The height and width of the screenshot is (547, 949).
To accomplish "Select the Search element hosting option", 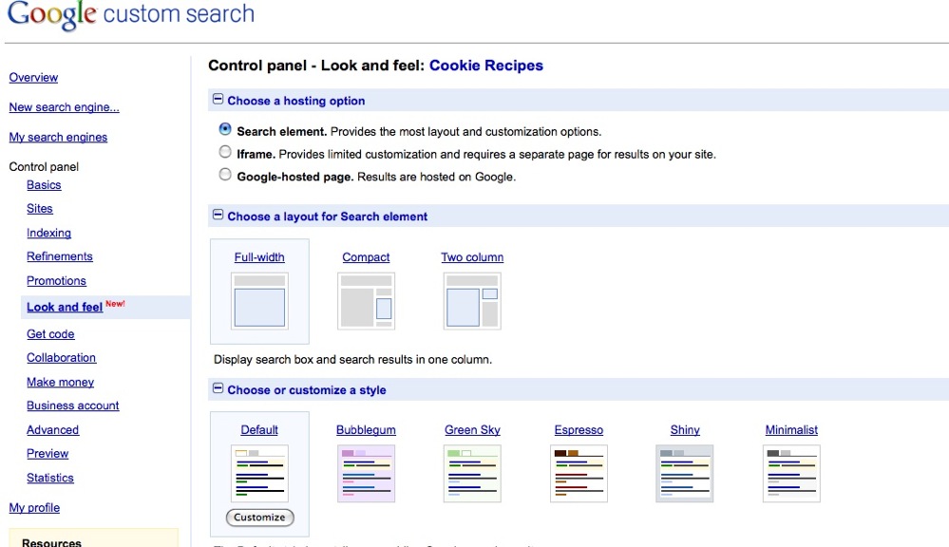I will (x=225, y=129).
